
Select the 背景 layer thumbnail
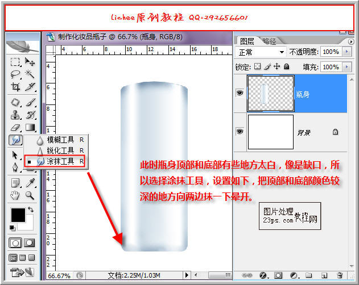(271, 132)
